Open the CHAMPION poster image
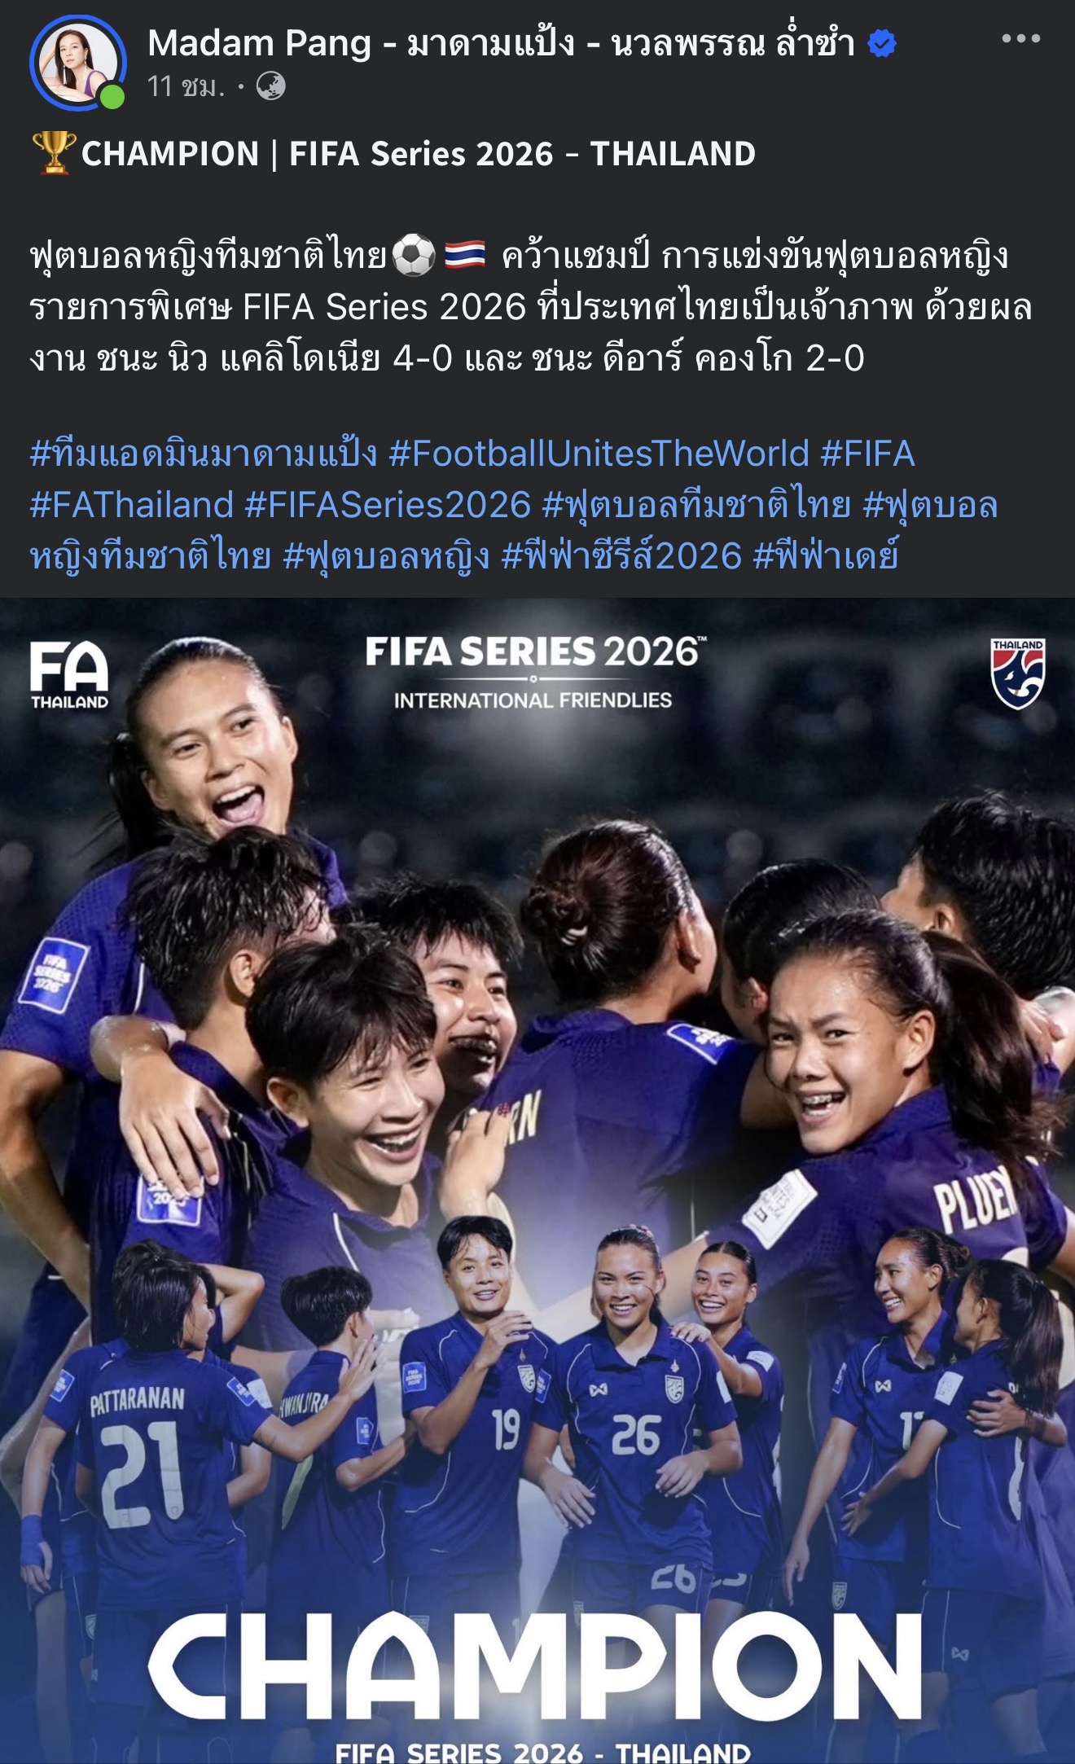Image resolution: width=1075 pixels, height=1764 pixels. tap(537, 1181)
